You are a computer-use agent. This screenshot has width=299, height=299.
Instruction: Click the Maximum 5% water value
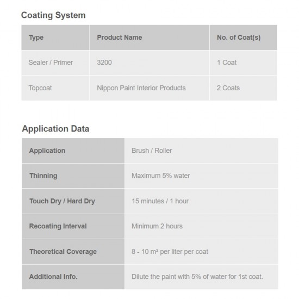pyautogui.click(x=161, y=176)
